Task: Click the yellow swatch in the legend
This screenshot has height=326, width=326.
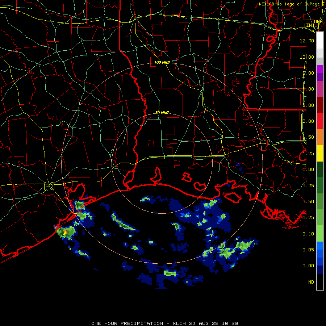Action: 320,153
